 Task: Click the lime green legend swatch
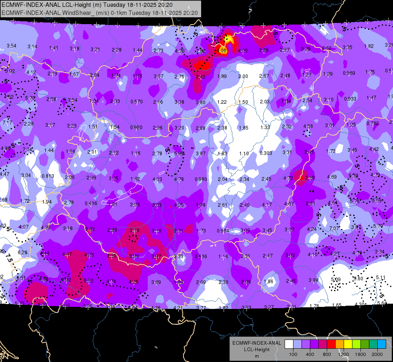[356, 344]
